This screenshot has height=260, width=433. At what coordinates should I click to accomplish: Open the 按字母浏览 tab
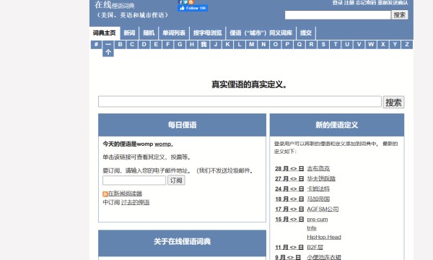[207, 33]
